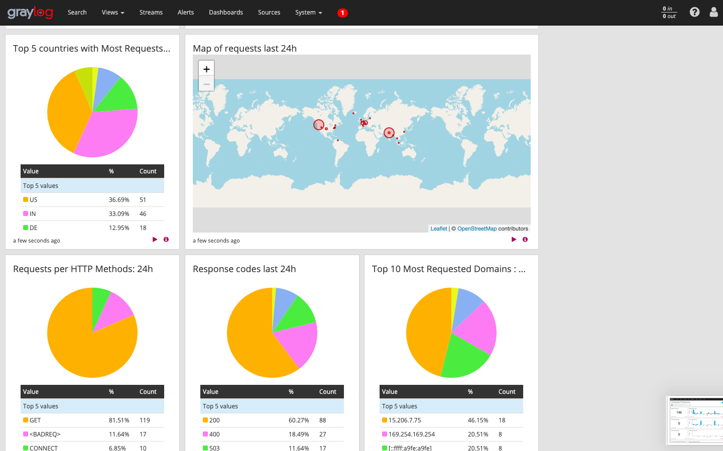
Task: Click 'a few seconds ago' under the map widget
Action: click(216, 241)
